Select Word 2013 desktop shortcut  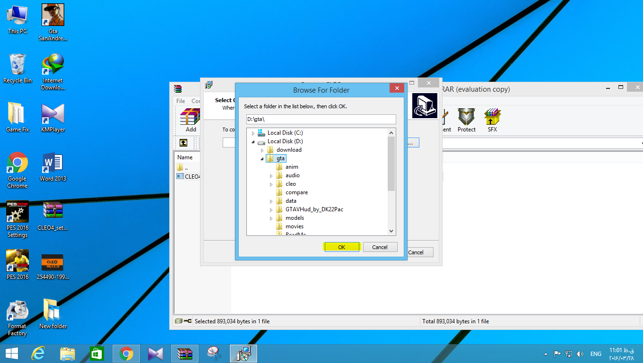click(x=53, y=167)
